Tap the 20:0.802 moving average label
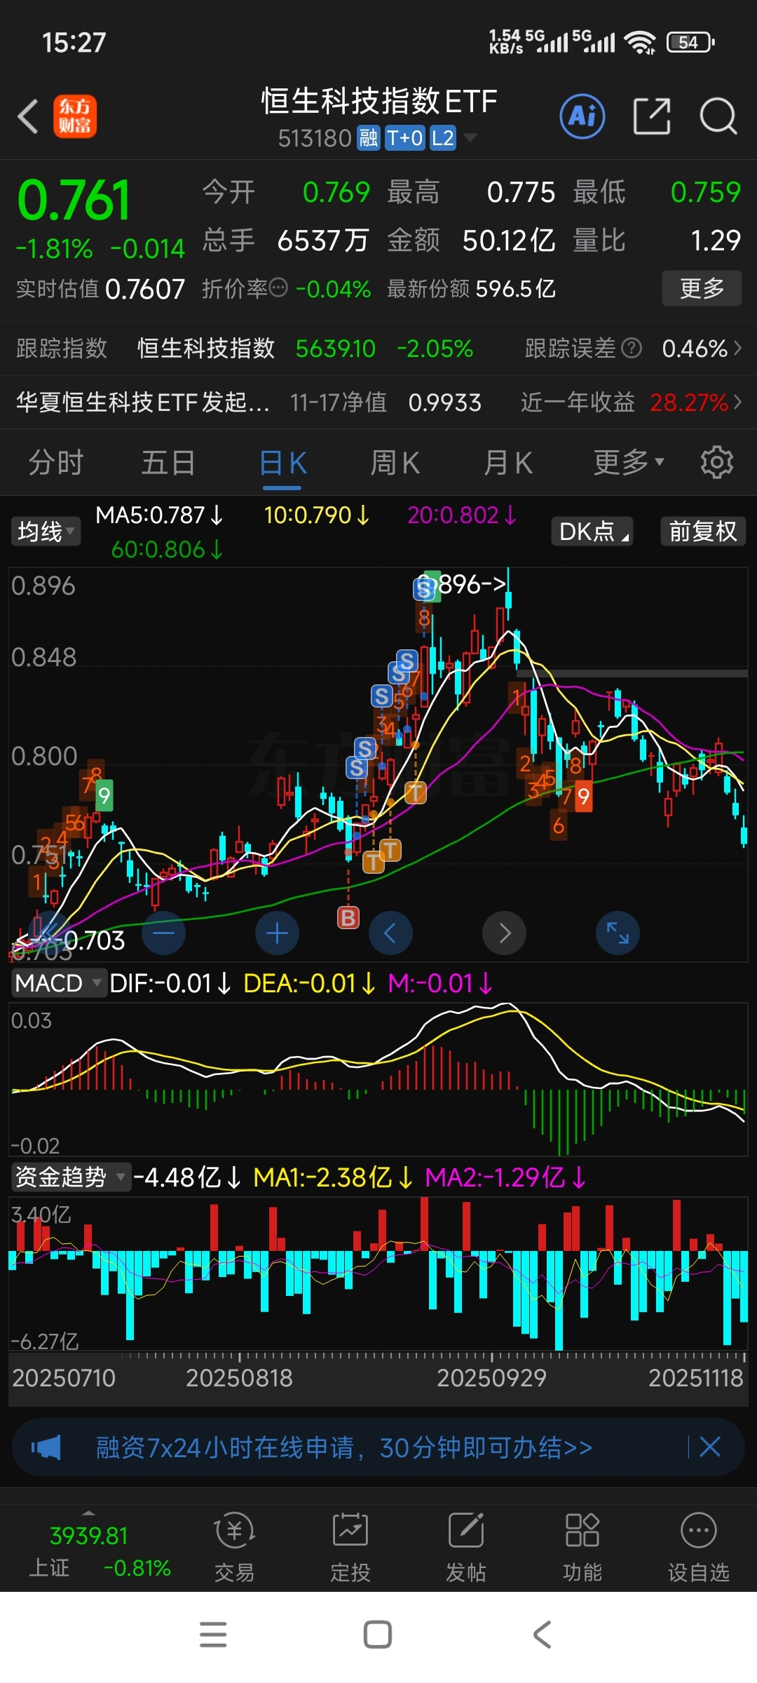This screenshot has width=757, height=1683. 462,515
